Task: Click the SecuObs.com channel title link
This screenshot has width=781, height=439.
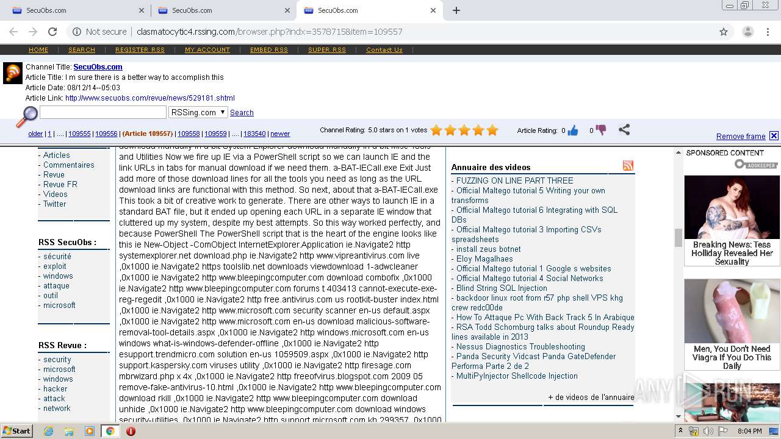Action: pos(98,67)
